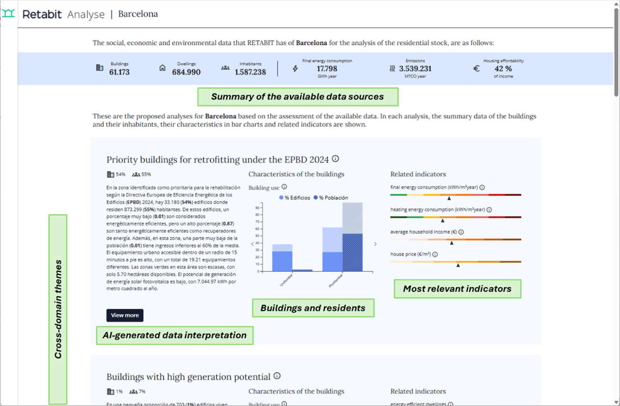Toggle the % Edificios legend entry
The height and width of the screenshot is (406, 620).
click(x=294, y=198)
